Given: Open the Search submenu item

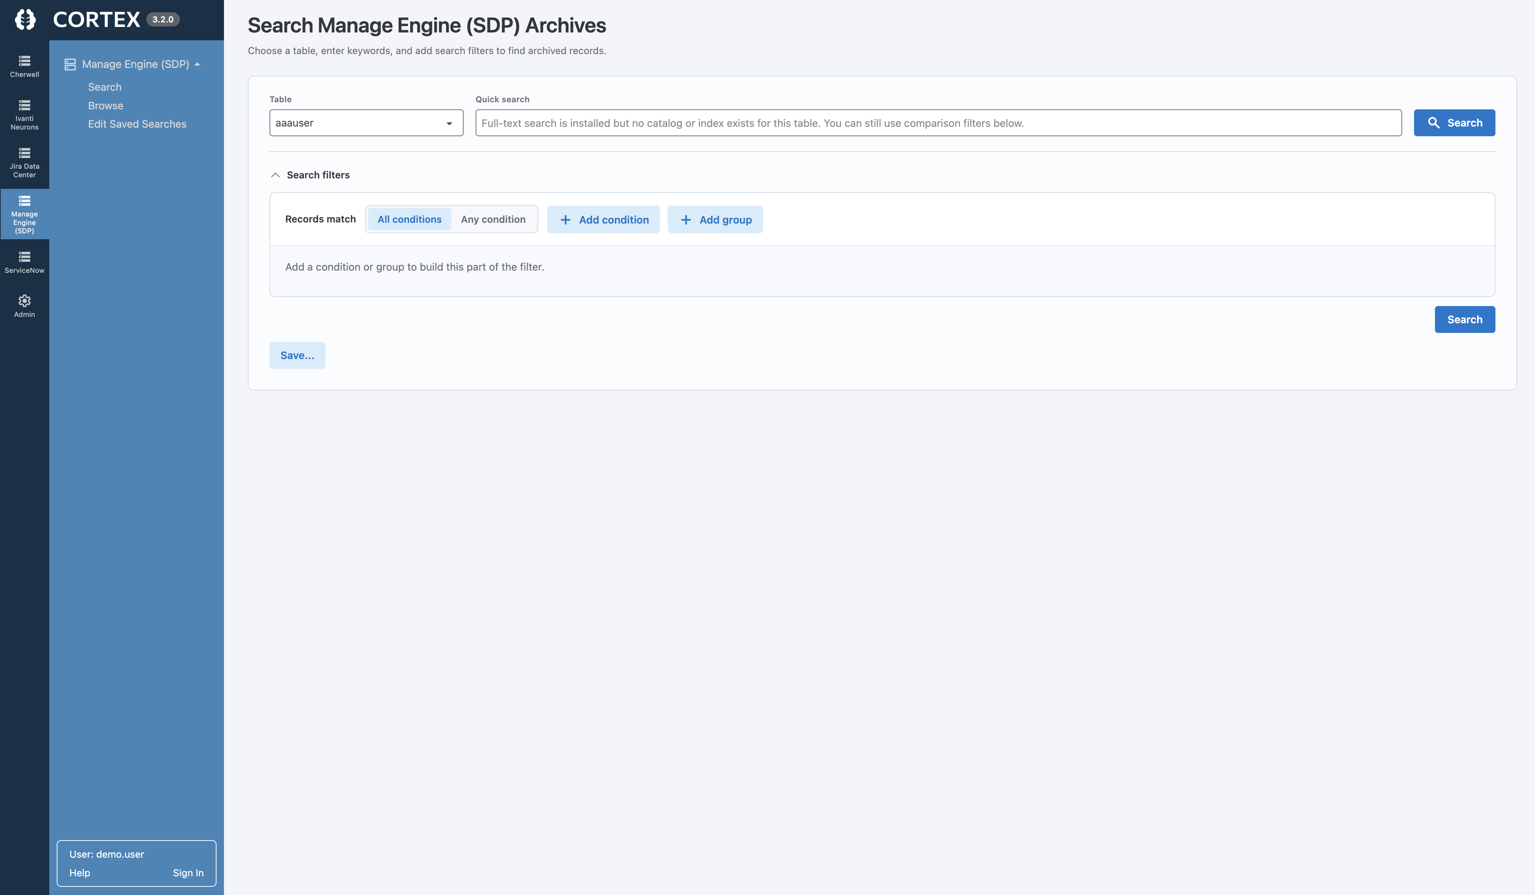Looking at the screenshot, I should pos(105,87).
